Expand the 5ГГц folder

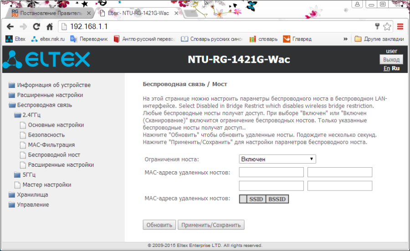(25, 174)
